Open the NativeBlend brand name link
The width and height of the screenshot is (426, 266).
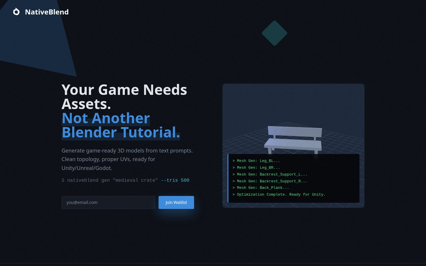tap(47, 12)
